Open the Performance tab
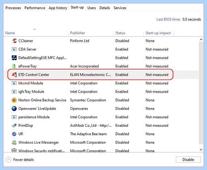 (x=35, y=8)
